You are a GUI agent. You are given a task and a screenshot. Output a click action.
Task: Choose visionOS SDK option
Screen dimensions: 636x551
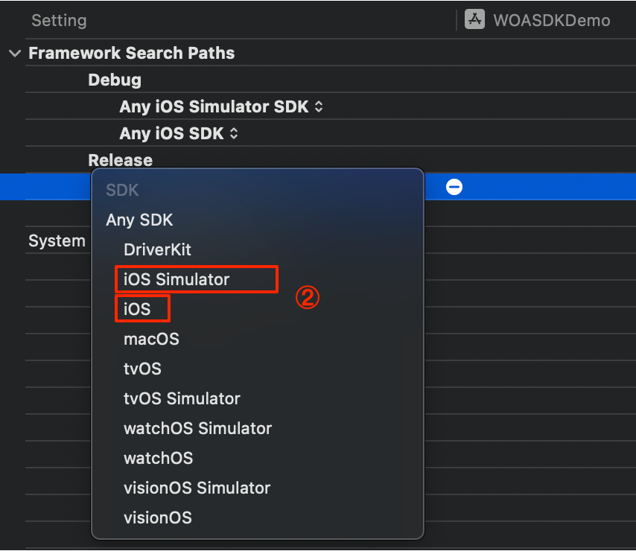[x=157, y=517]
